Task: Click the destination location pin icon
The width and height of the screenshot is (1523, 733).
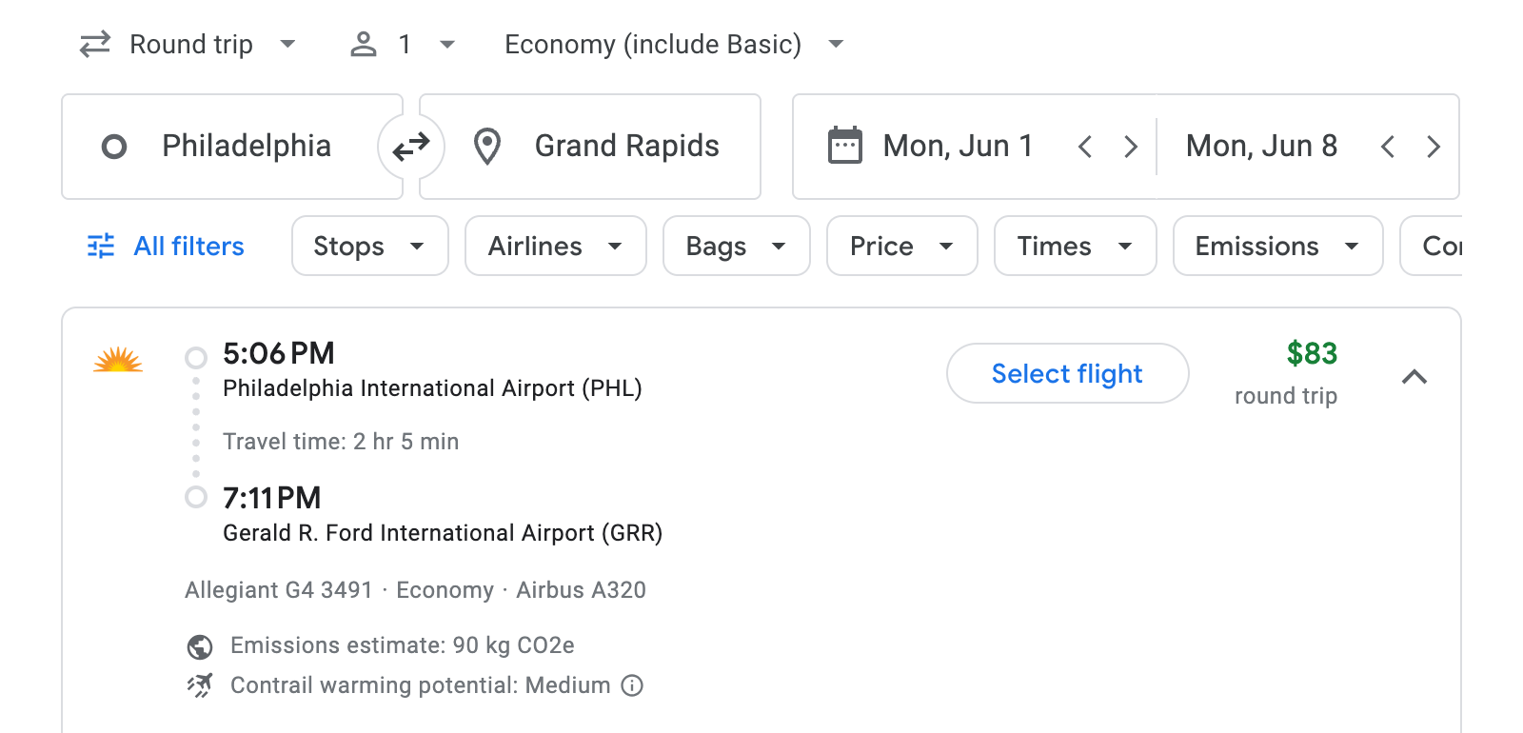Action: click(486, 146)
